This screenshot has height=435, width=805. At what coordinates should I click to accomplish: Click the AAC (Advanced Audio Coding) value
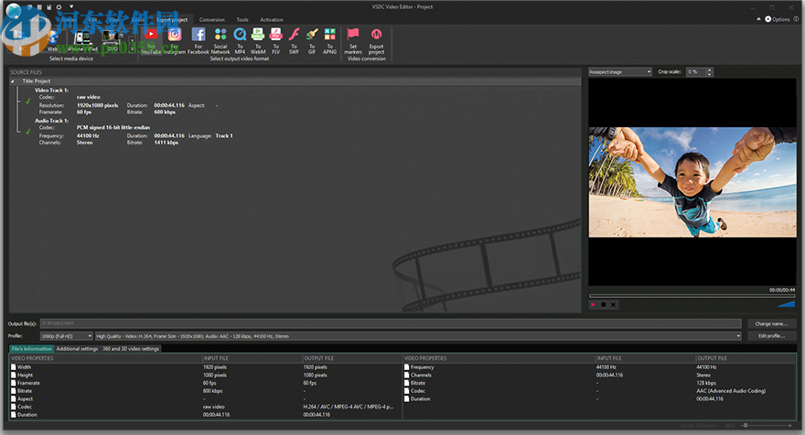[x=731, y=391]
